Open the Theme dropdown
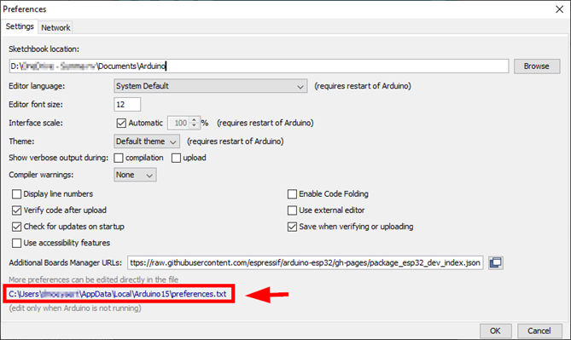This screenshot has height=340, width=571. tap(147, 141)
